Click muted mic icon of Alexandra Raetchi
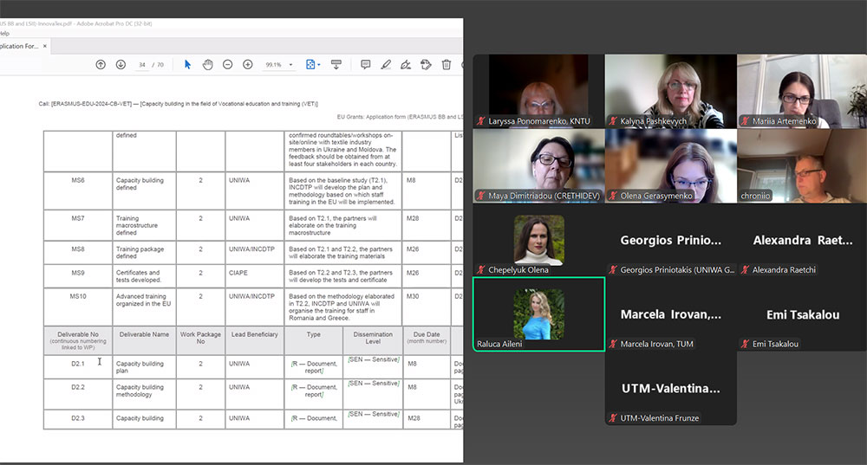Screen dimensions: 867x465 pyautogui.click(x=746, y=269)
